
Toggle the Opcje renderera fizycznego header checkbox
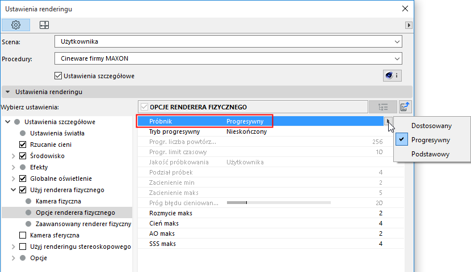(x=145, y=107)
